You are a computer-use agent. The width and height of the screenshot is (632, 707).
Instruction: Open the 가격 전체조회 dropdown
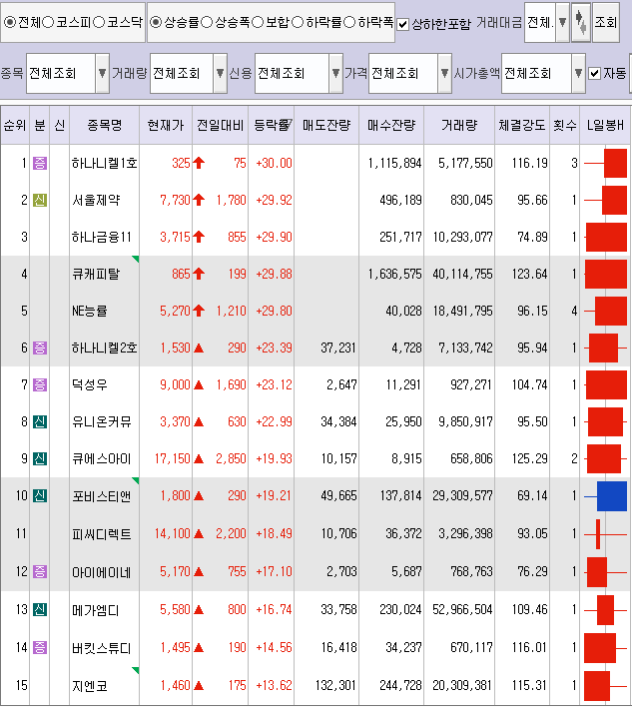click(x=445, y=73)
